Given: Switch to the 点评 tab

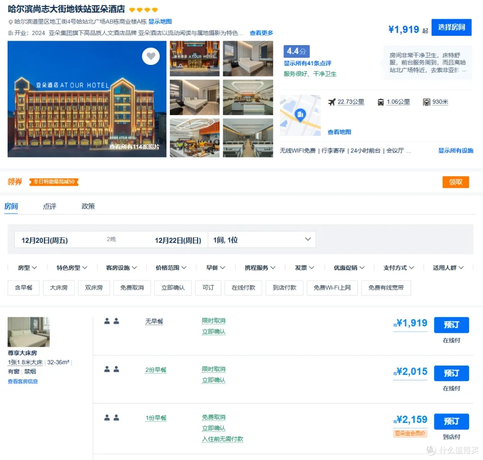Looking at the screenshot, I should (x=49, y=206).
